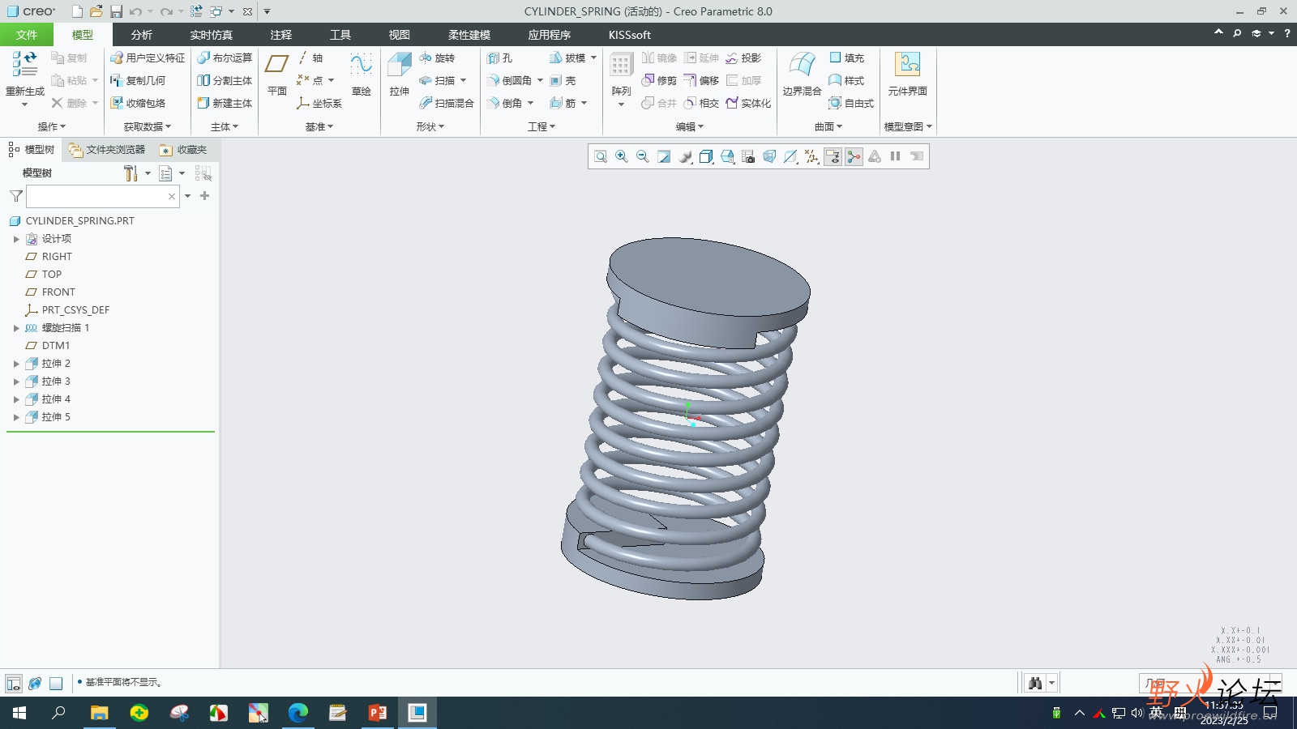Click the Style (样式) surface tool
The height and width of the screenshot is (729, 1297).
pos(846,81)
